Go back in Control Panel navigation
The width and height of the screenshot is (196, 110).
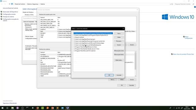click(x=2, y=4)
